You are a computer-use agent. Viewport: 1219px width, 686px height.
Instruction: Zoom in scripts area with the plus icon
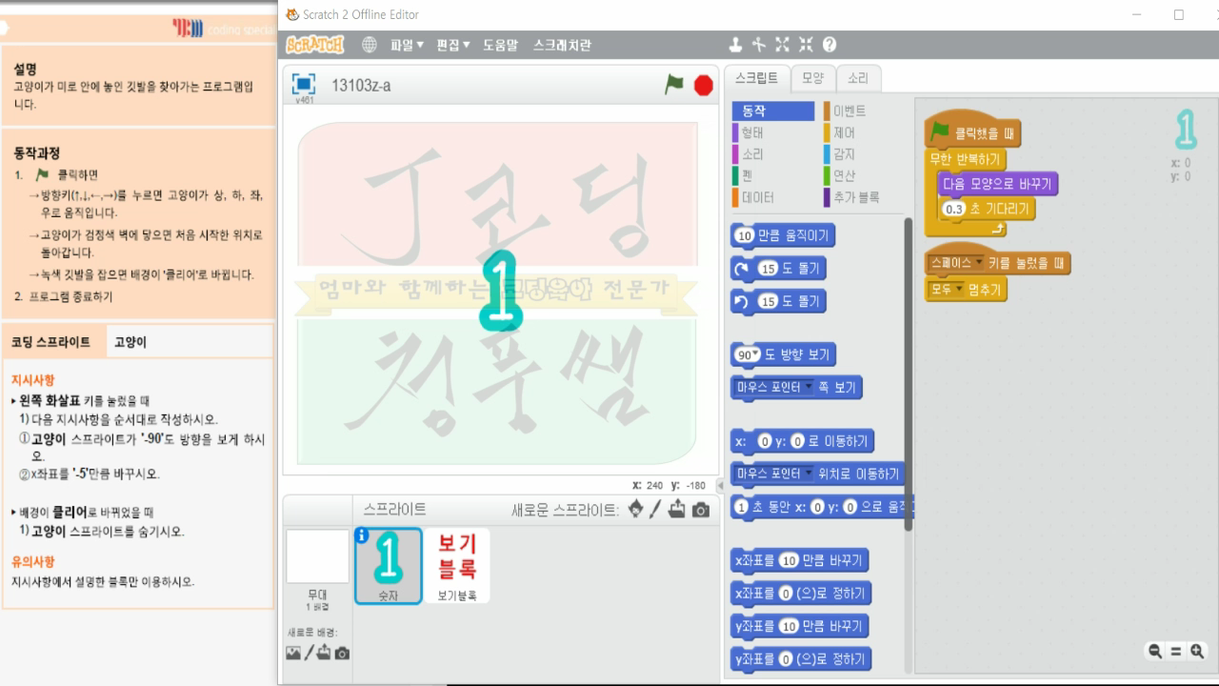click(1195, 651)
